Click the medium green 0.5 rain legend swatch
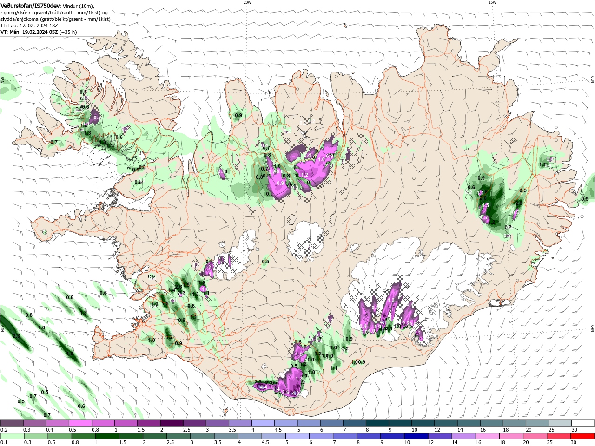595x446 pixels. click(59, 436)
